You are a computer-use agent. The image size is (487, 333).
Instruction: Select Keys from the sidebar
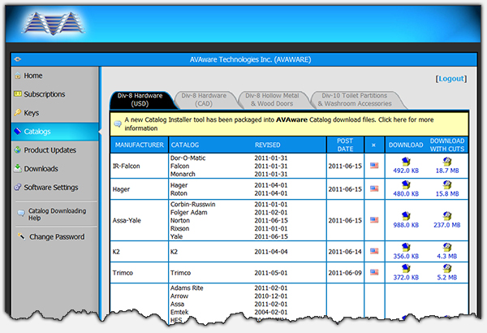point(32,113)
